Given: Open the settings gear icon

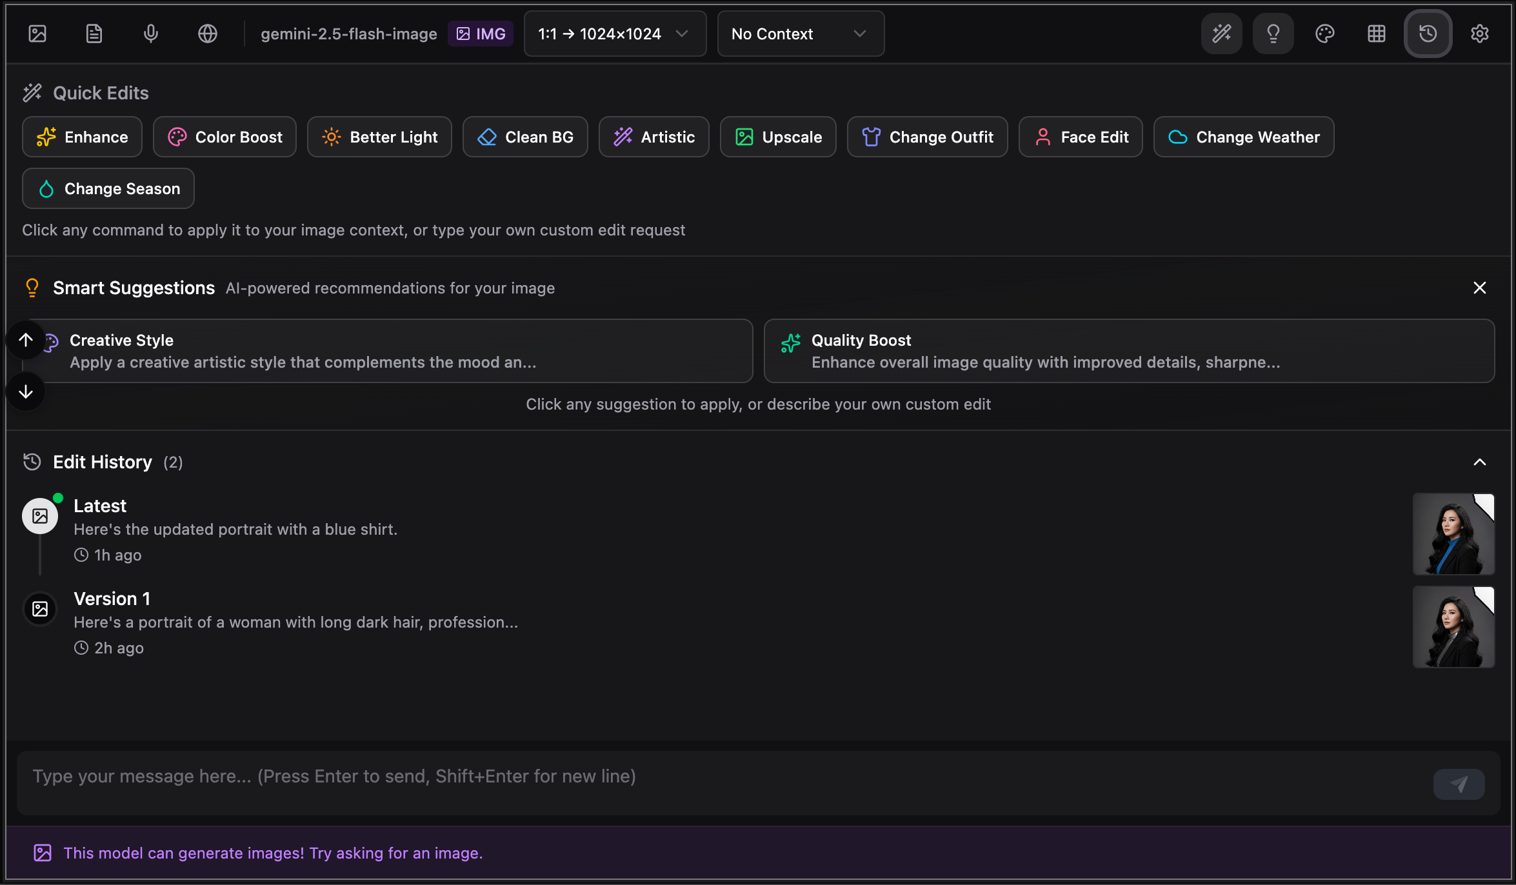Looking at the screenshot, I should pyautogui.click(x=1479, y=34).
